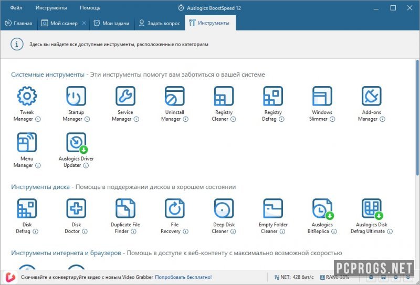The height and width of the screenshot is (285, 420).
Task: Show info for Menu Manager
Action: 38,165
